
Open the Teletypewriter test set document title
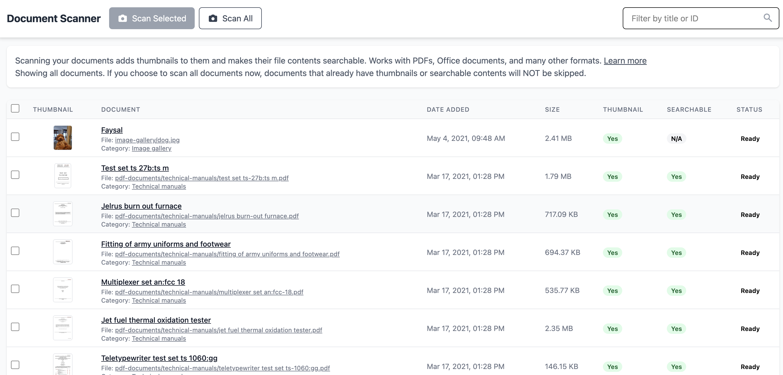point(159,358)
